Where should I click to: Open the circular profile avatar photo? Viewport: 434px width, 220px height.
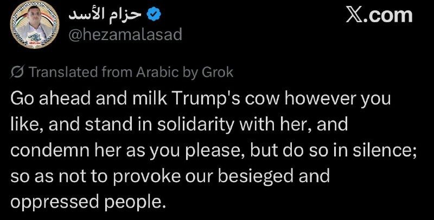point(35,24)
